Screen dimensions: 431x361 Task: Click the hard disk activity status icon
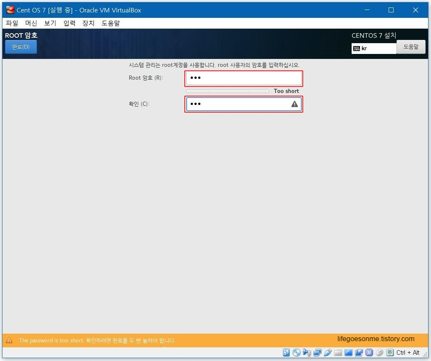(286, 352)
